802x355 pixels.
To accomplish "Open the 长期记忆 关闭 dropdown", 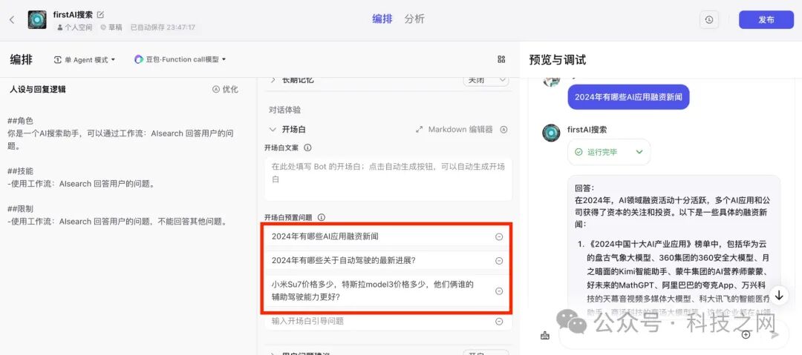I will pos(486,80).
